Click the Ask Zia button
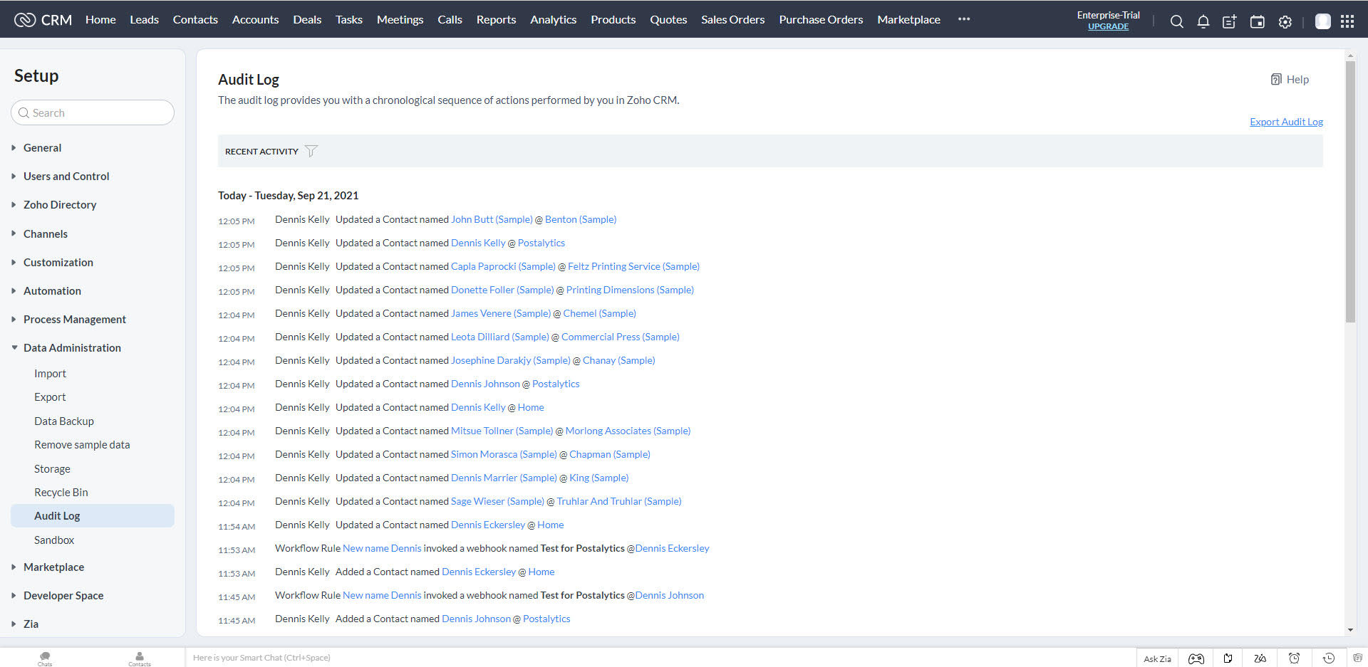Screen dimensions: 1368x667 pyautogui.click(x=1157, y=658)
